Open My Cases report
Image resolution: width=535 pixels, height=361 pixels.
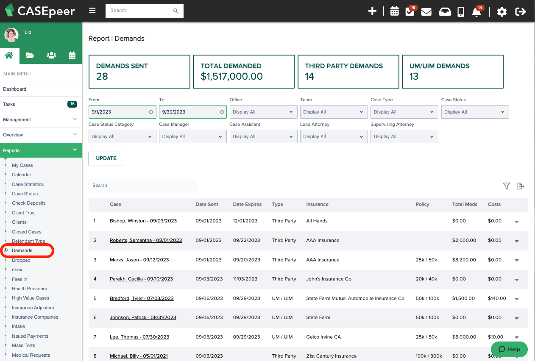pyautogui.click(x=22, y=165)
